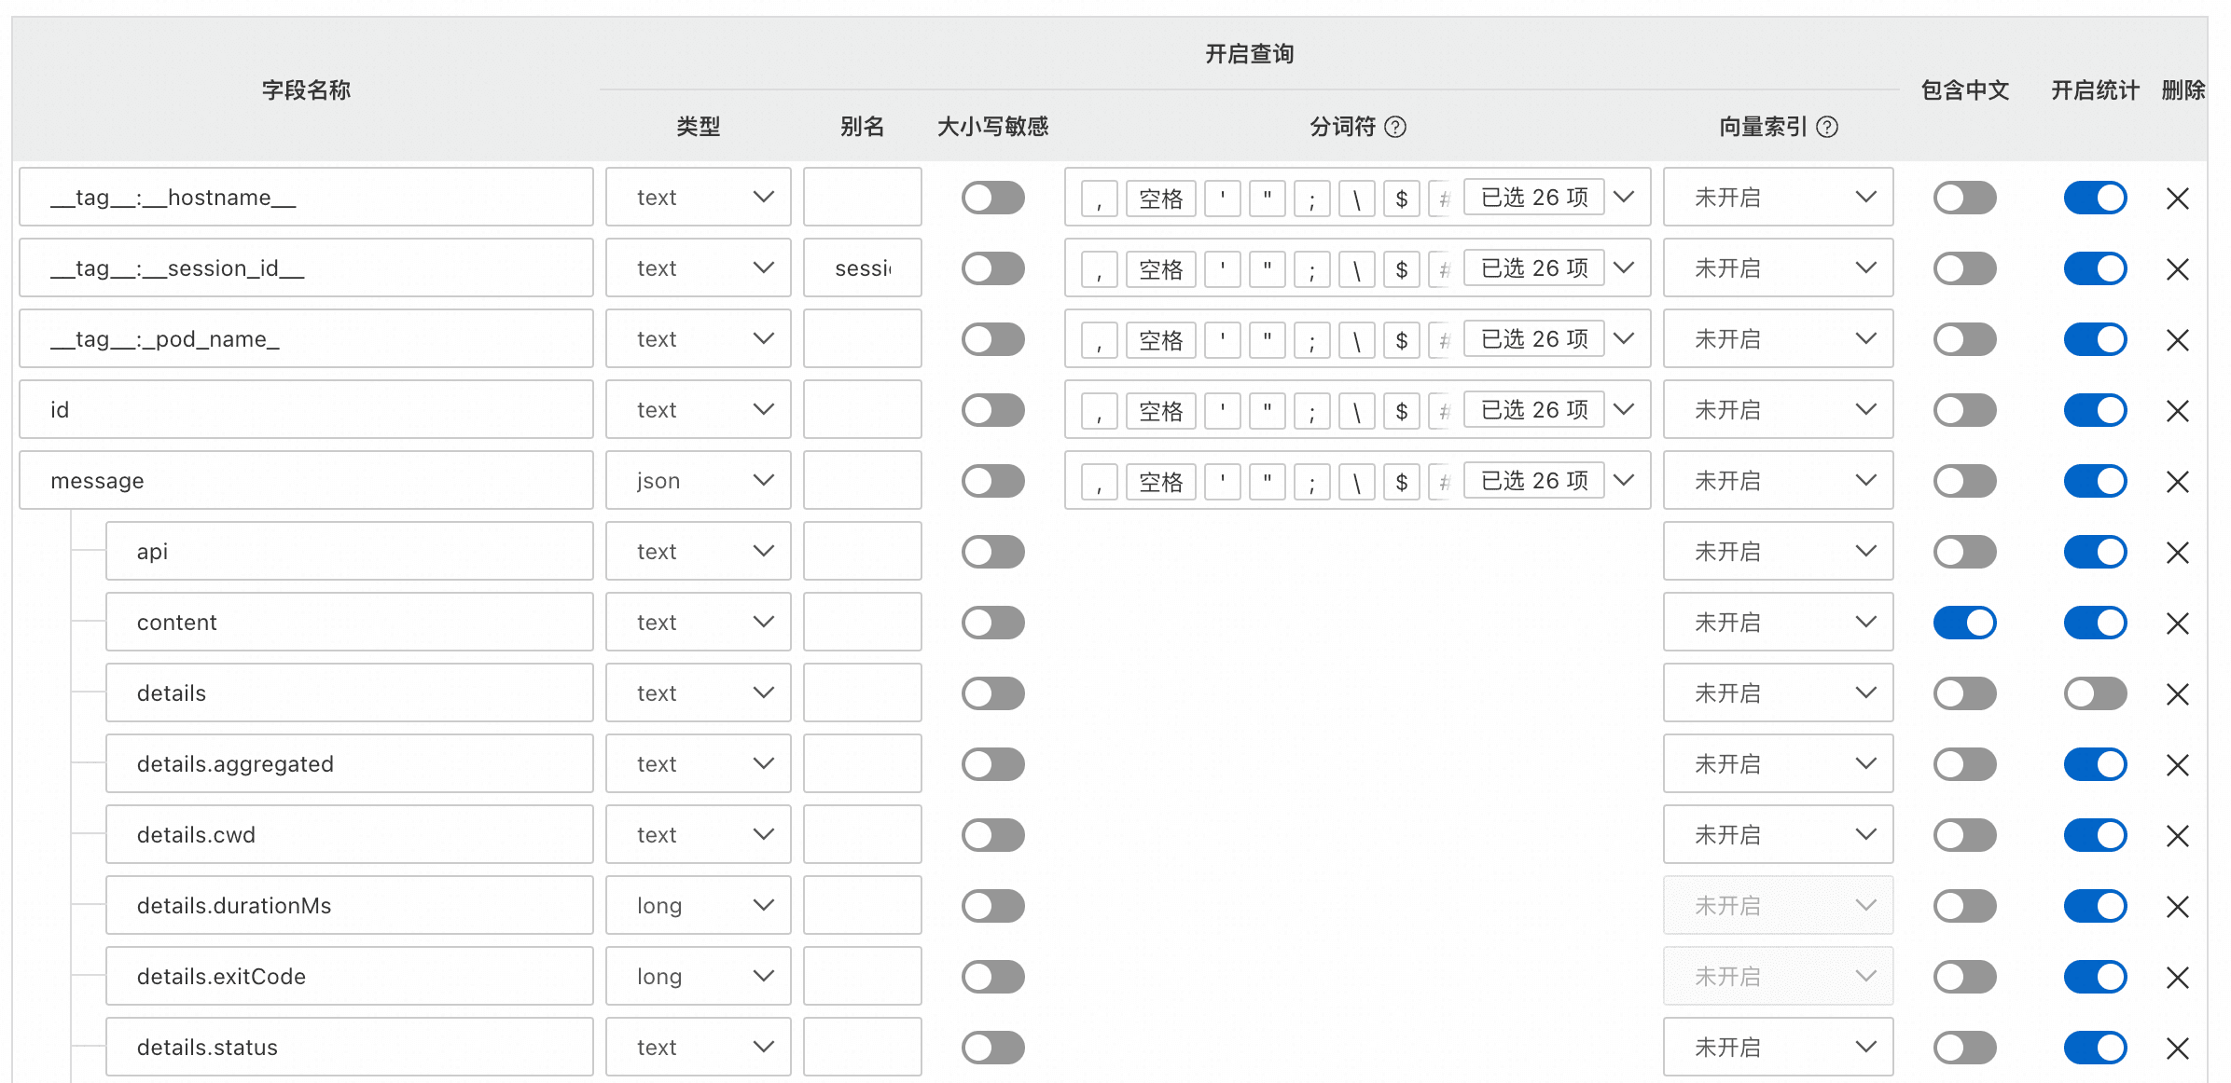Click the 空格 delimiter tag in hostname row
Viewport: 2231px width, 1083px height.
pyautogui.click(x=1160, y=199)
